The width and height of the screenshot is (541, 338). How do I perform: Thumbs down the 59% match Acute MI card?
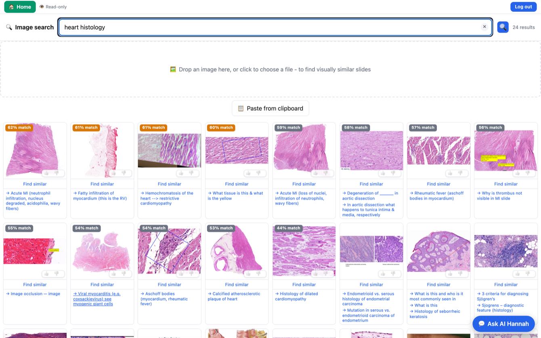(326, 173)
